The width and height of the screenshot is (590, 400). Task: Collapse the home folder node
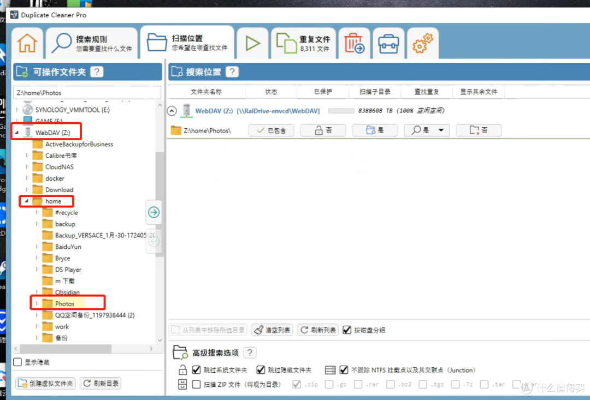click(x=27, y=201)
